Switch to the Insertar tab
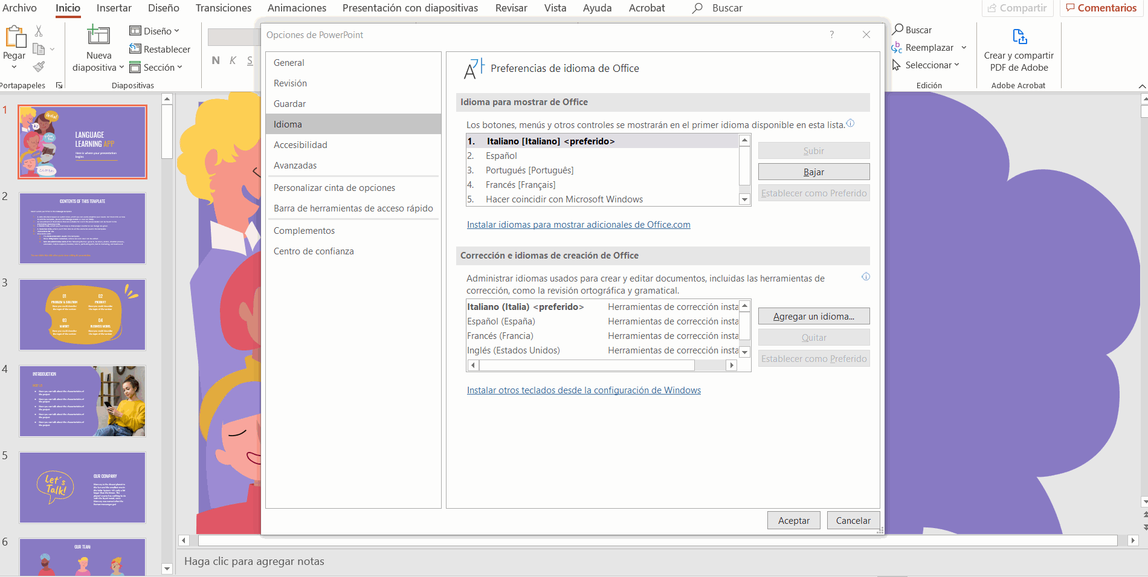Image resolution: width=1148 pixels, height=577 pixels. click(x=114, y=8)
